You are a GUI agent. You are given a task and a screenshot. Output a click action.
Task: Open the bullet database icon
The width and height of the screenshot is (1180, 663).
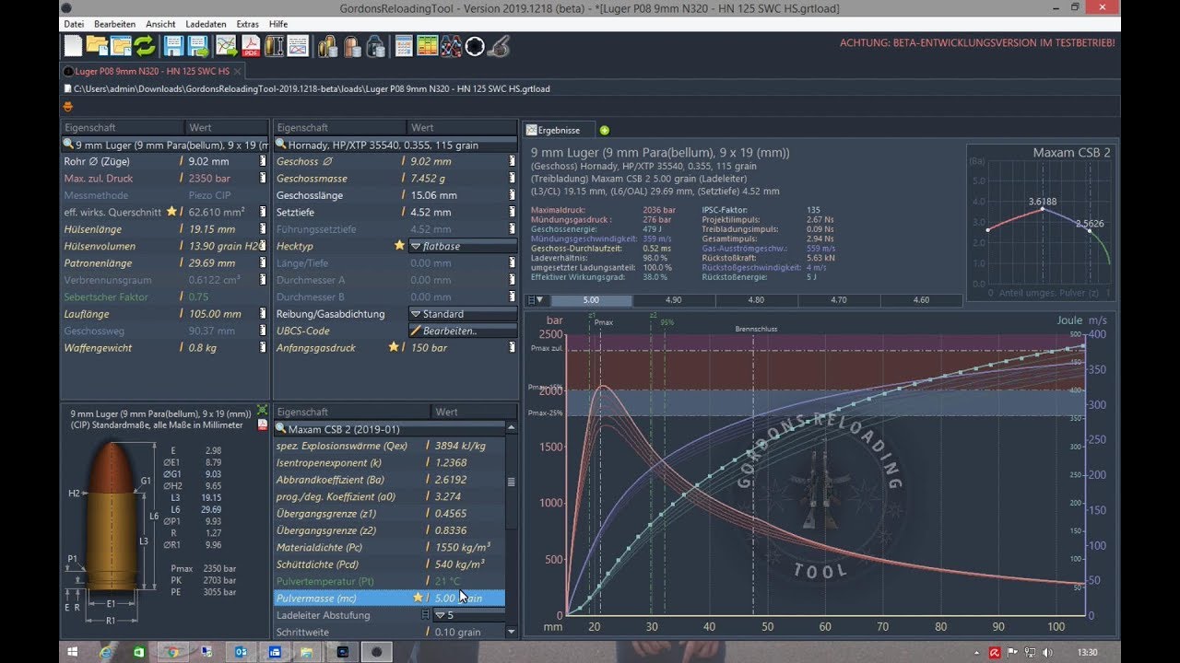351,45
